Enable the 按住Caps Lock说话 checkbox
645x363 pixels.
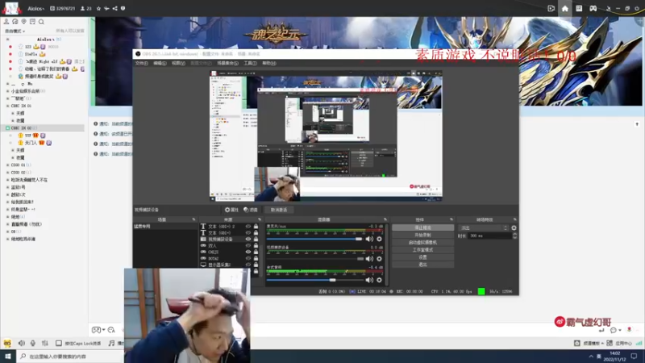[58, 343]
